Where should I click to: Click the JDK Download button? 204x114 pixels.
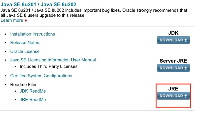(x=173, y=40)
